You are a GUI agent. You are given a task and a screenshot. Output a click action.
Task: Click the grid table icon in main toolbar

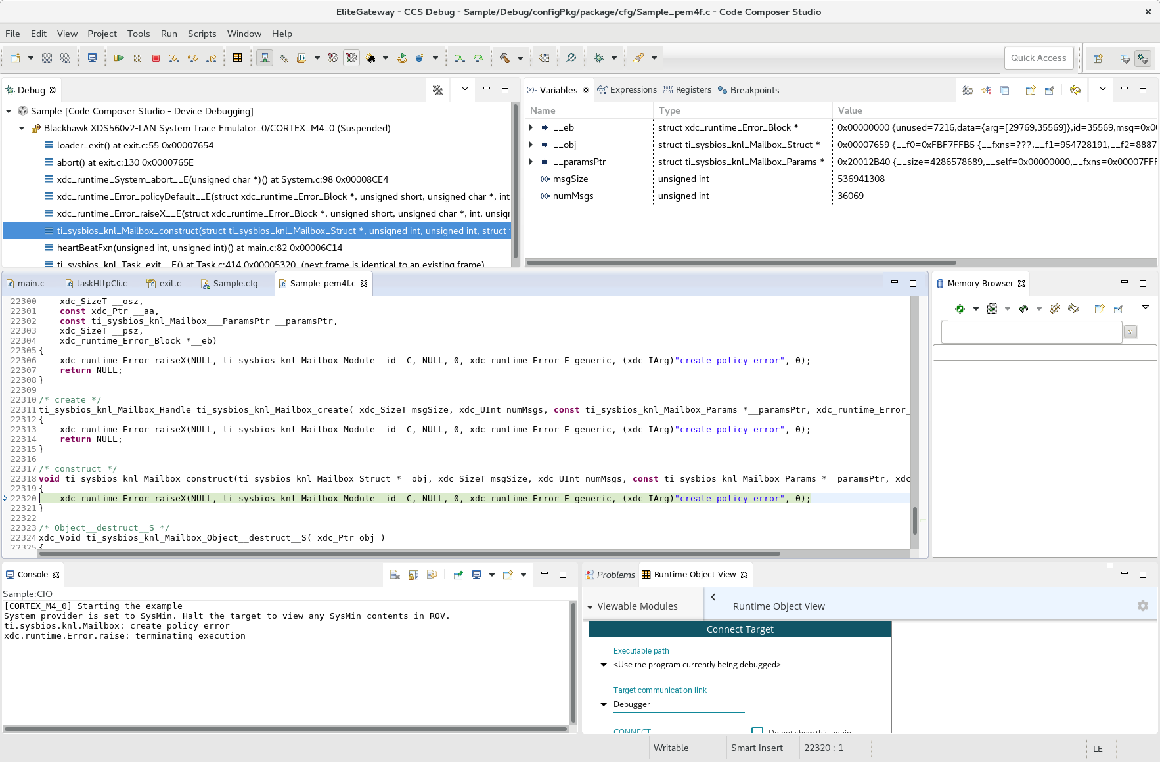point(237,58)
